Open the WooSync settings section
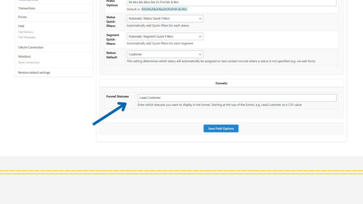The height and width of the screenshot is (204, 363). [x=25, y=56]
